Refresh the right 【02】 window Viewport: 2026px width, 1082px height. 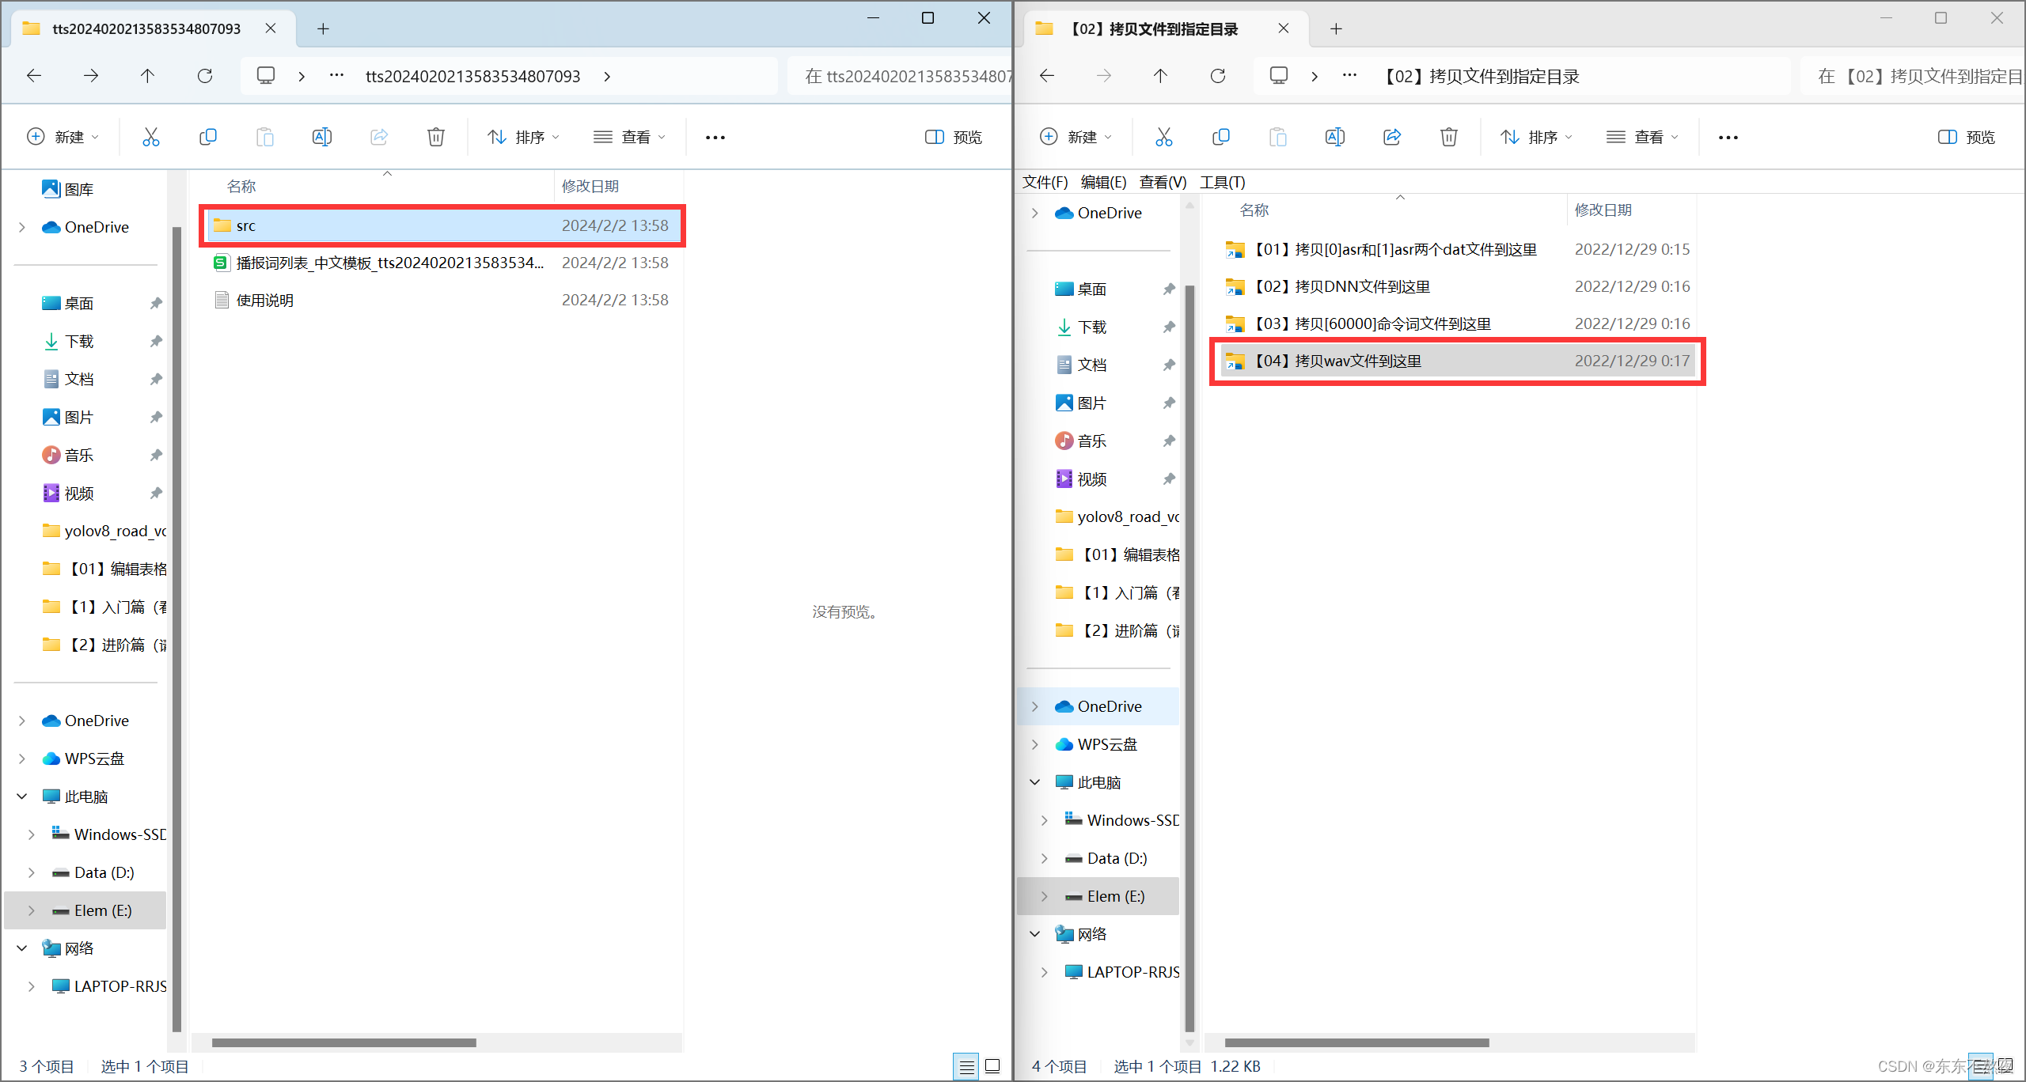pyautogui.click(x=1217, y=76)
